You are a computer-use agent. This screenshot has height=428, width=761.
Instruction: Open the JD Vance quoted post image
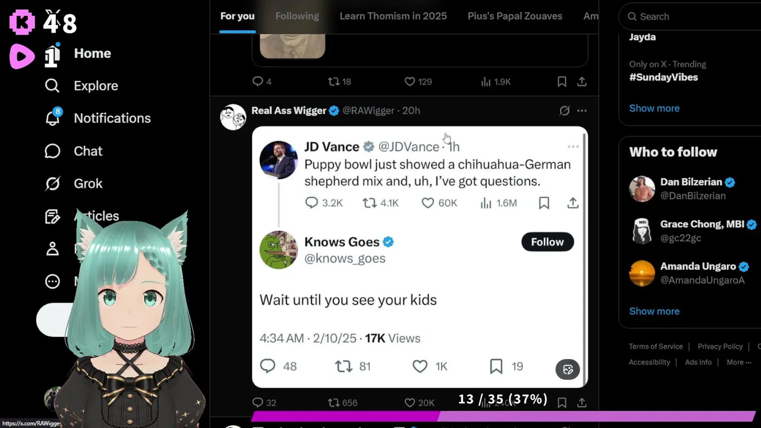point(420,257)
